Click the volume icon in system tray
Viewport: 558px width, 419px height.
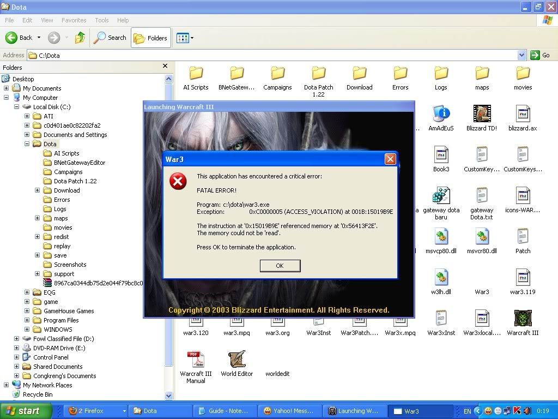coord(527,411)
